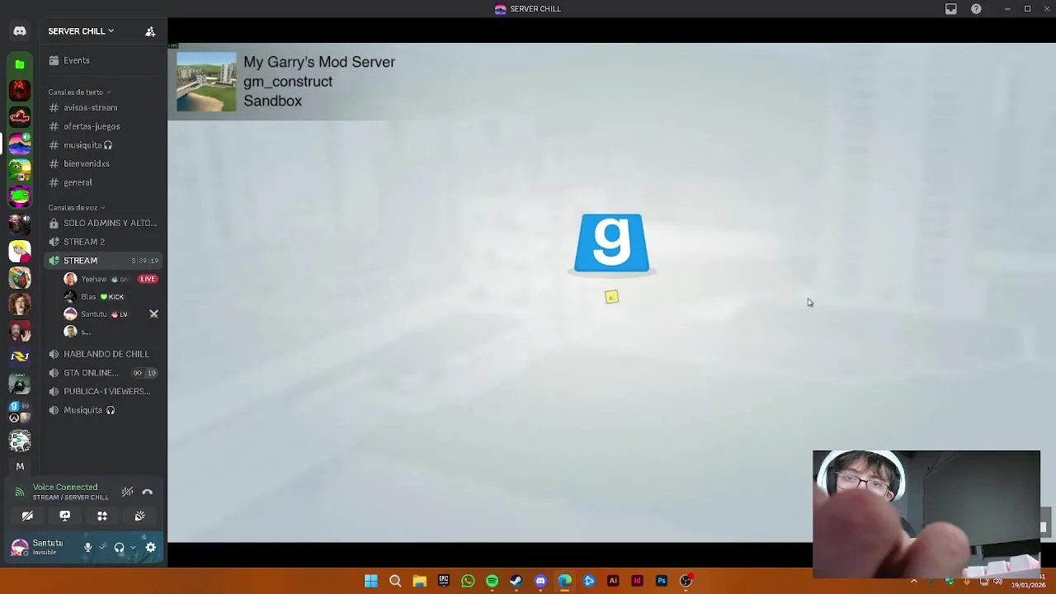Open Discord from the taskbar
This screenshot has height=594, width=1056.
[540, 581]
